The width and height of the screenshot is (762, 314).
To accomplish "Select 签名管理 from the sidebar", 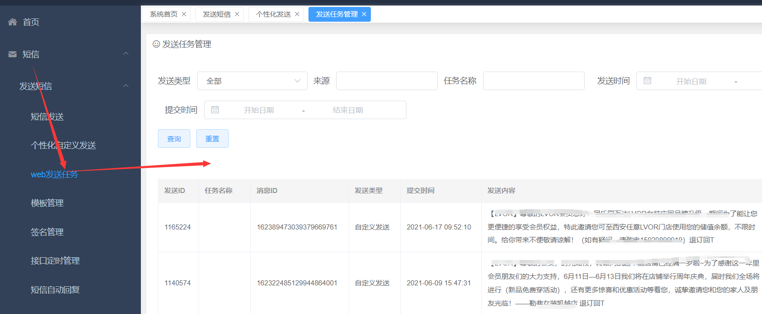I will coord(47,232).
